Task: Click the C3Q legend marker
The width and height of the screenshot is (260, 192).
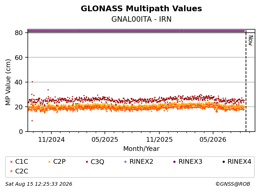Action: tap(87, 162)
